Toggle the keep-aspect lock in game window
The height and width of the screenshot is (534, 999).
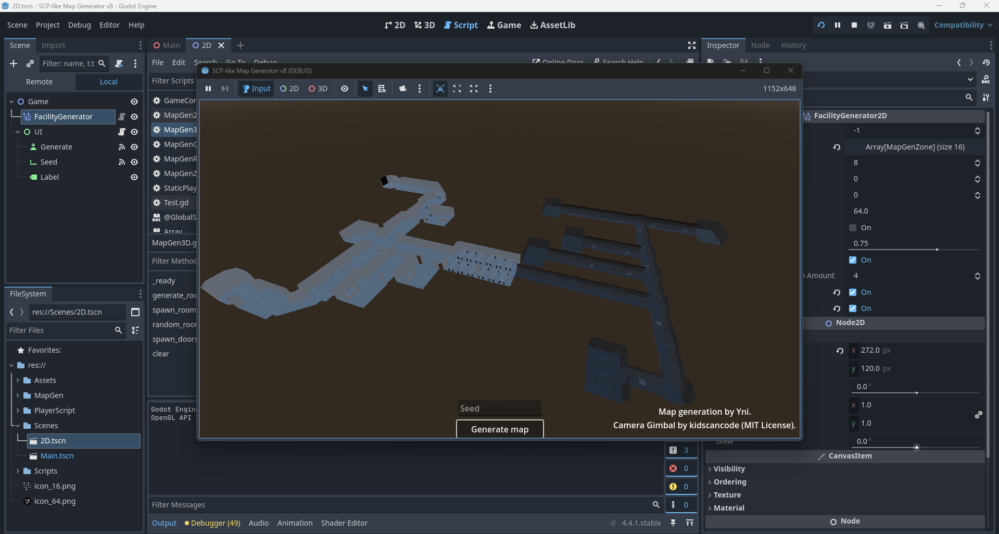pyautogui.click(x=440, y=89)
